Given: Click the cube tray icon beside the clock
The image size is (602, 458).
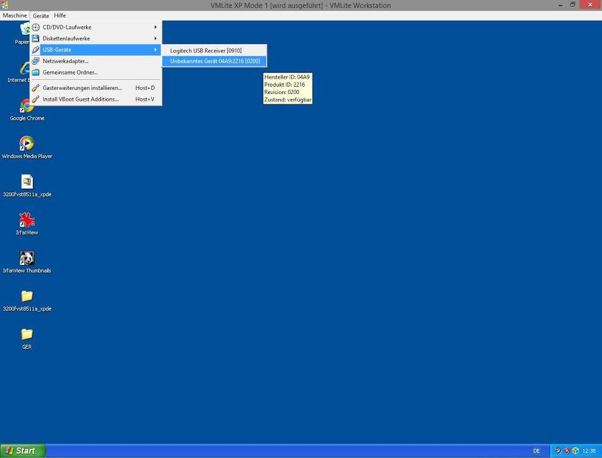Looking at the screenshot, I should pos(575,451).
